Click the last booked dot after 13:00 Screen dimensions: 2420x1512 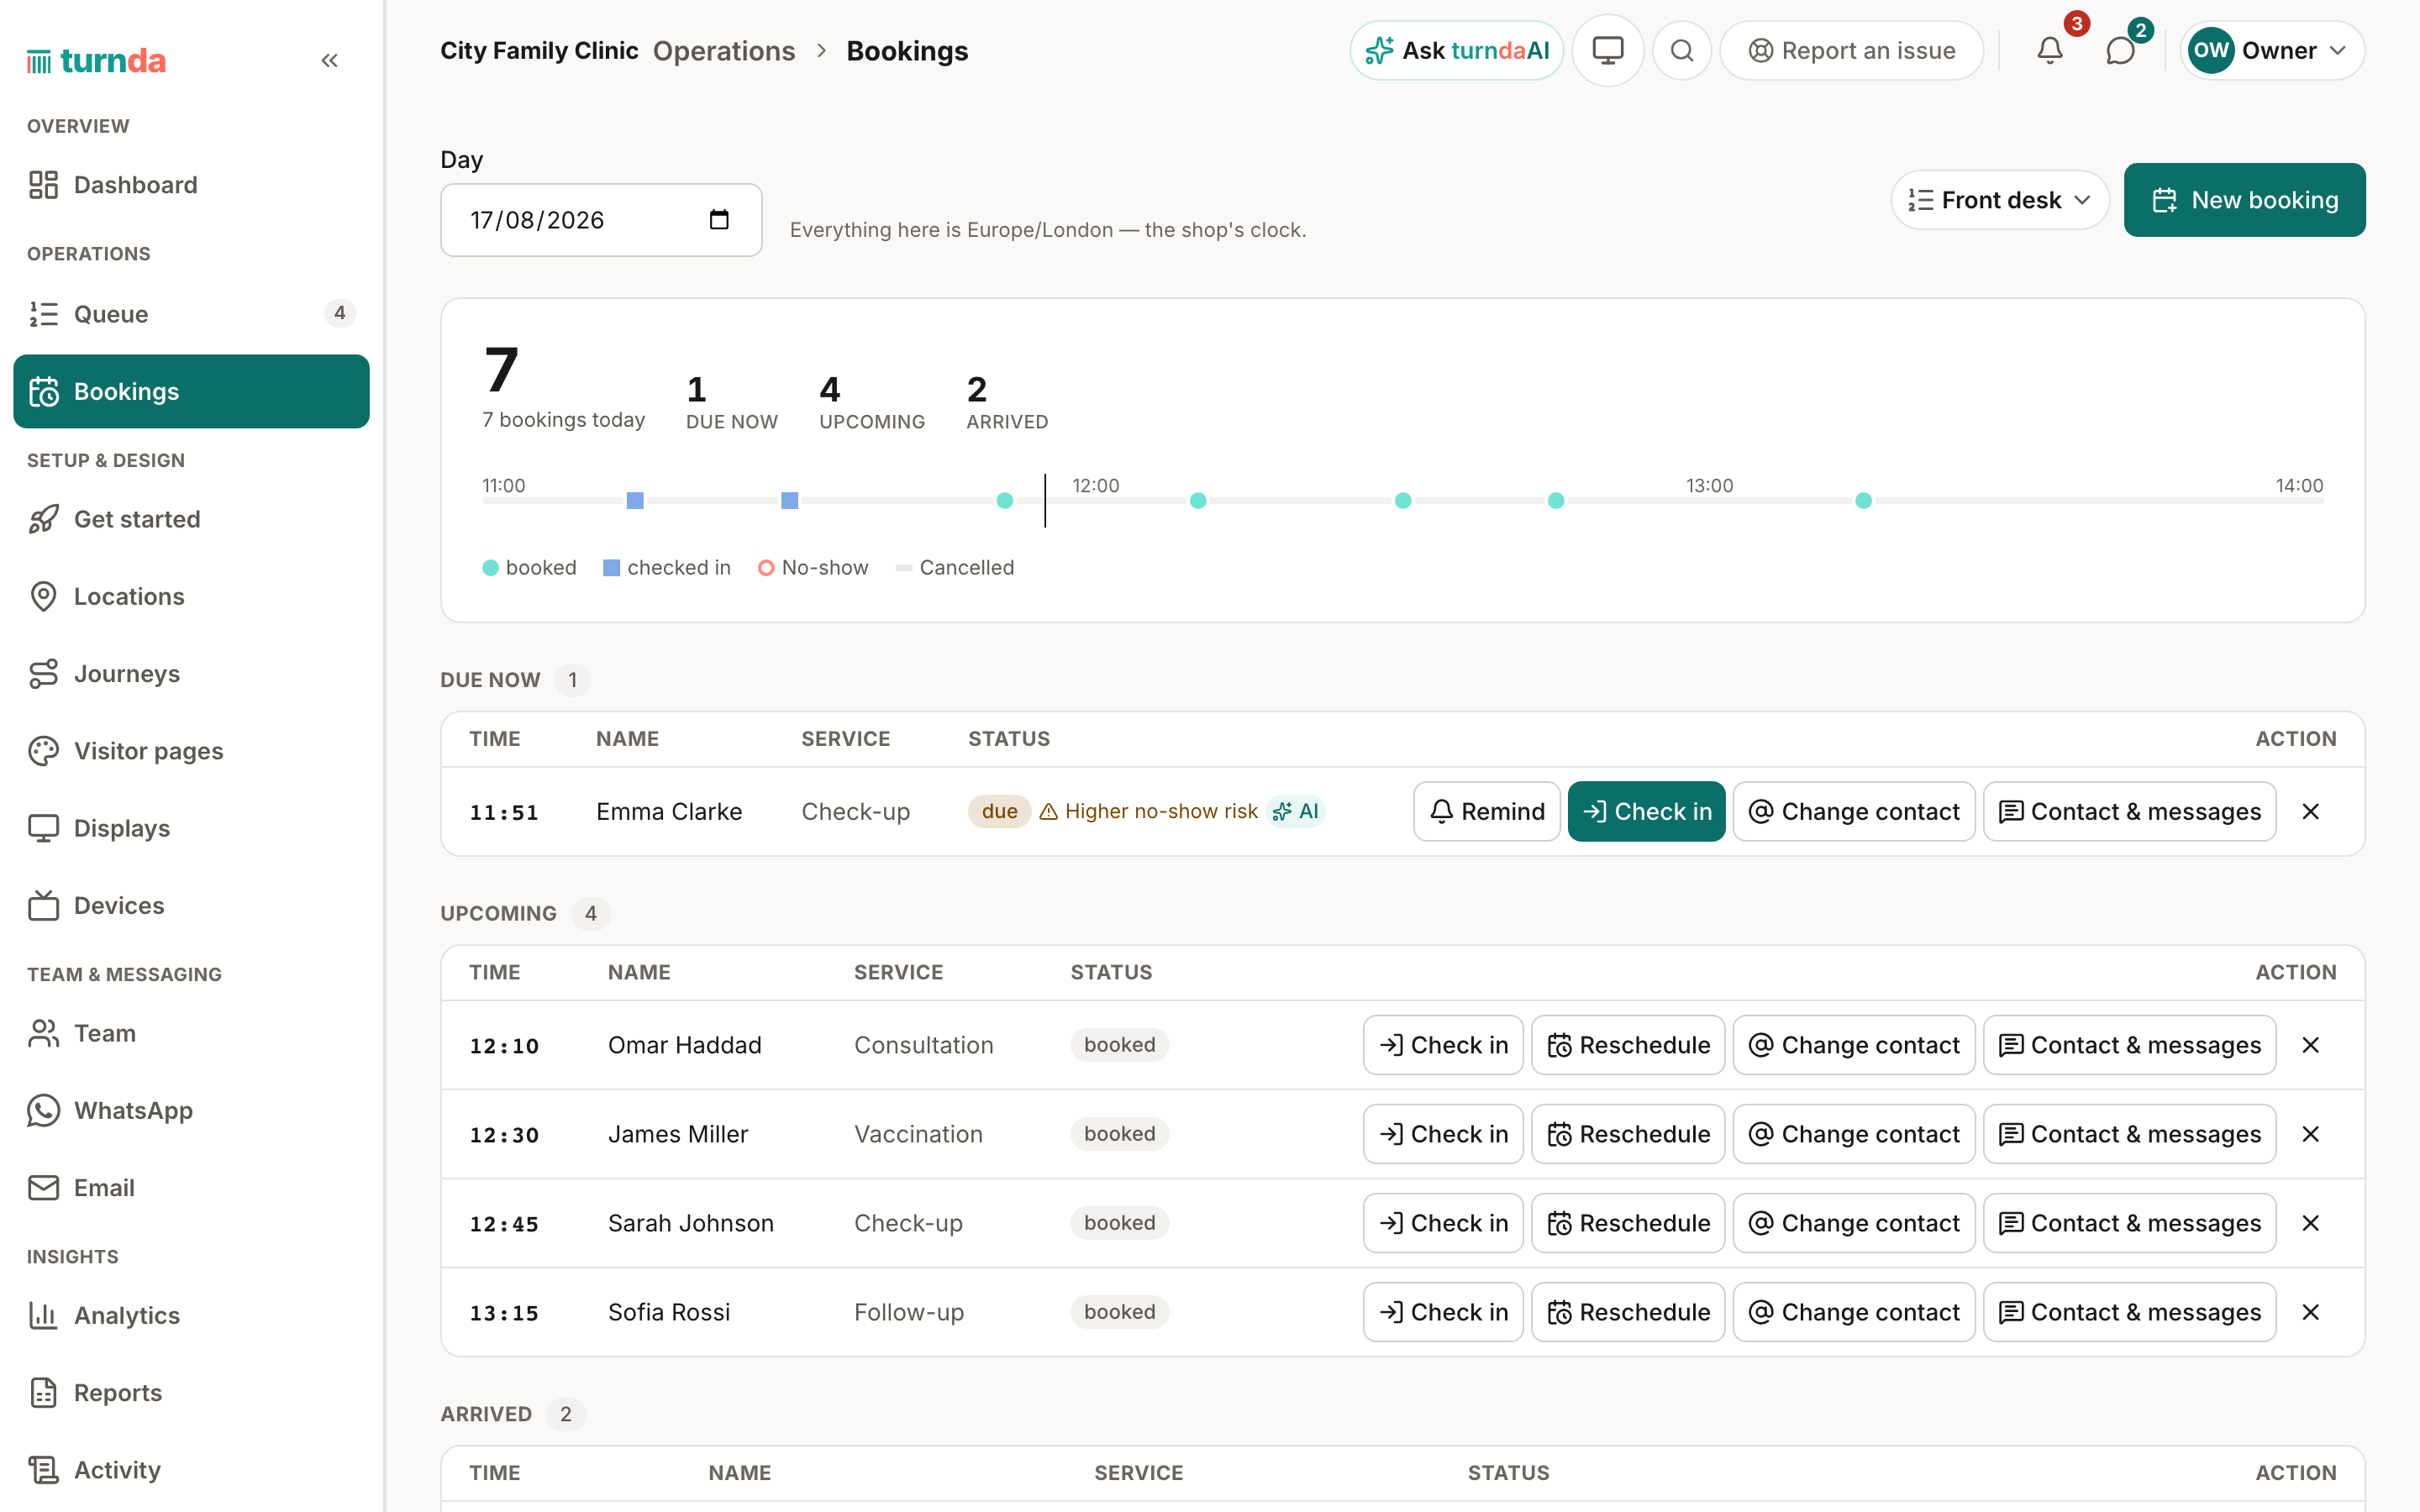(x=1863, y=500)
